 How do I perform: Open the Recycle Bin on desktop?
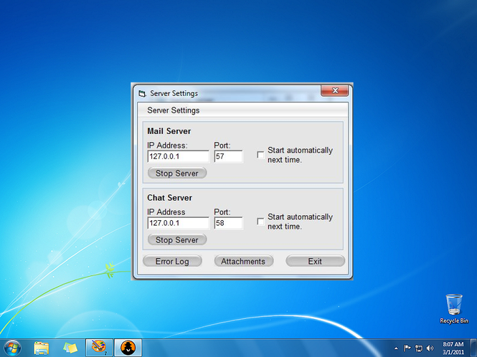pos(454,308)
